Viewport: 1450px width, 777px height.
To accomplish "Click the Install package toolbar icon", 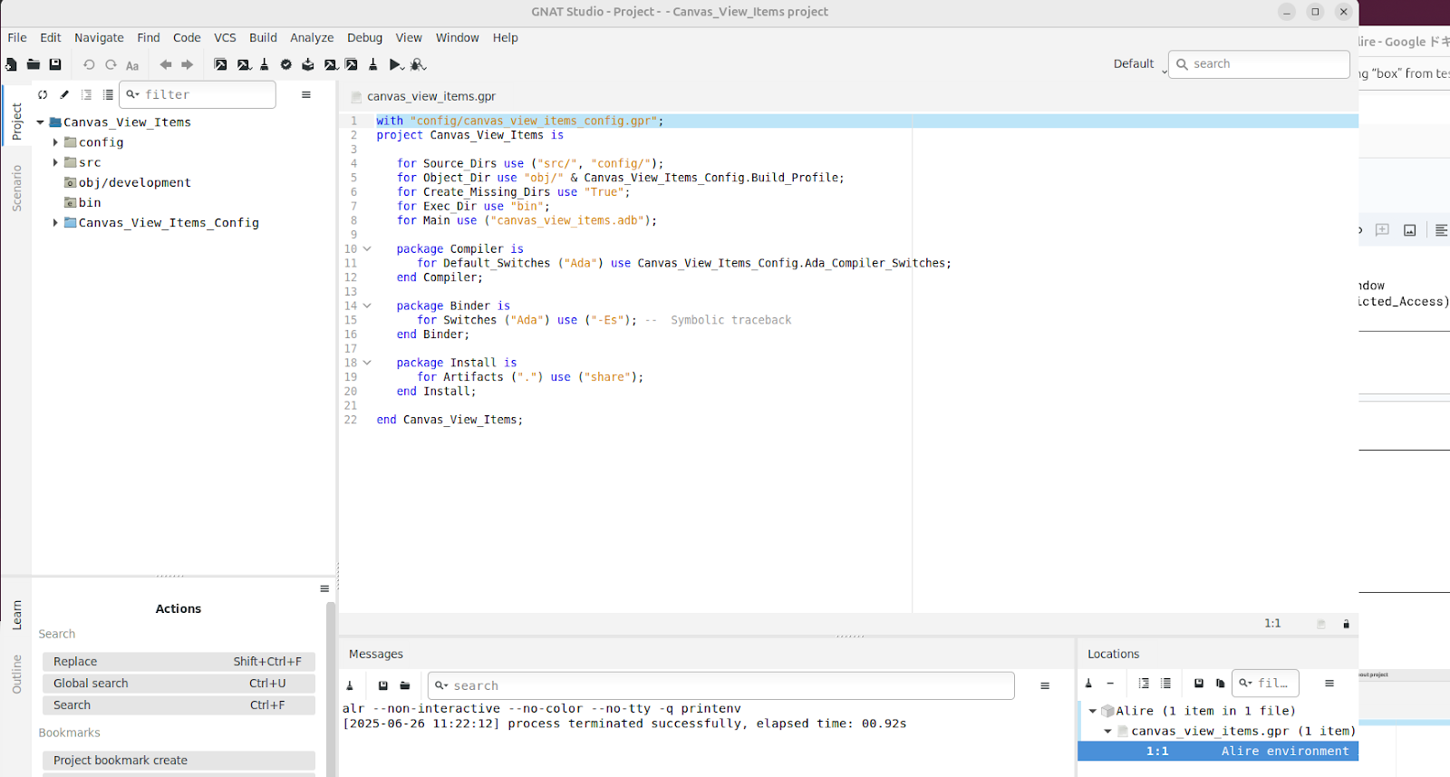I will tap(308, 64).
